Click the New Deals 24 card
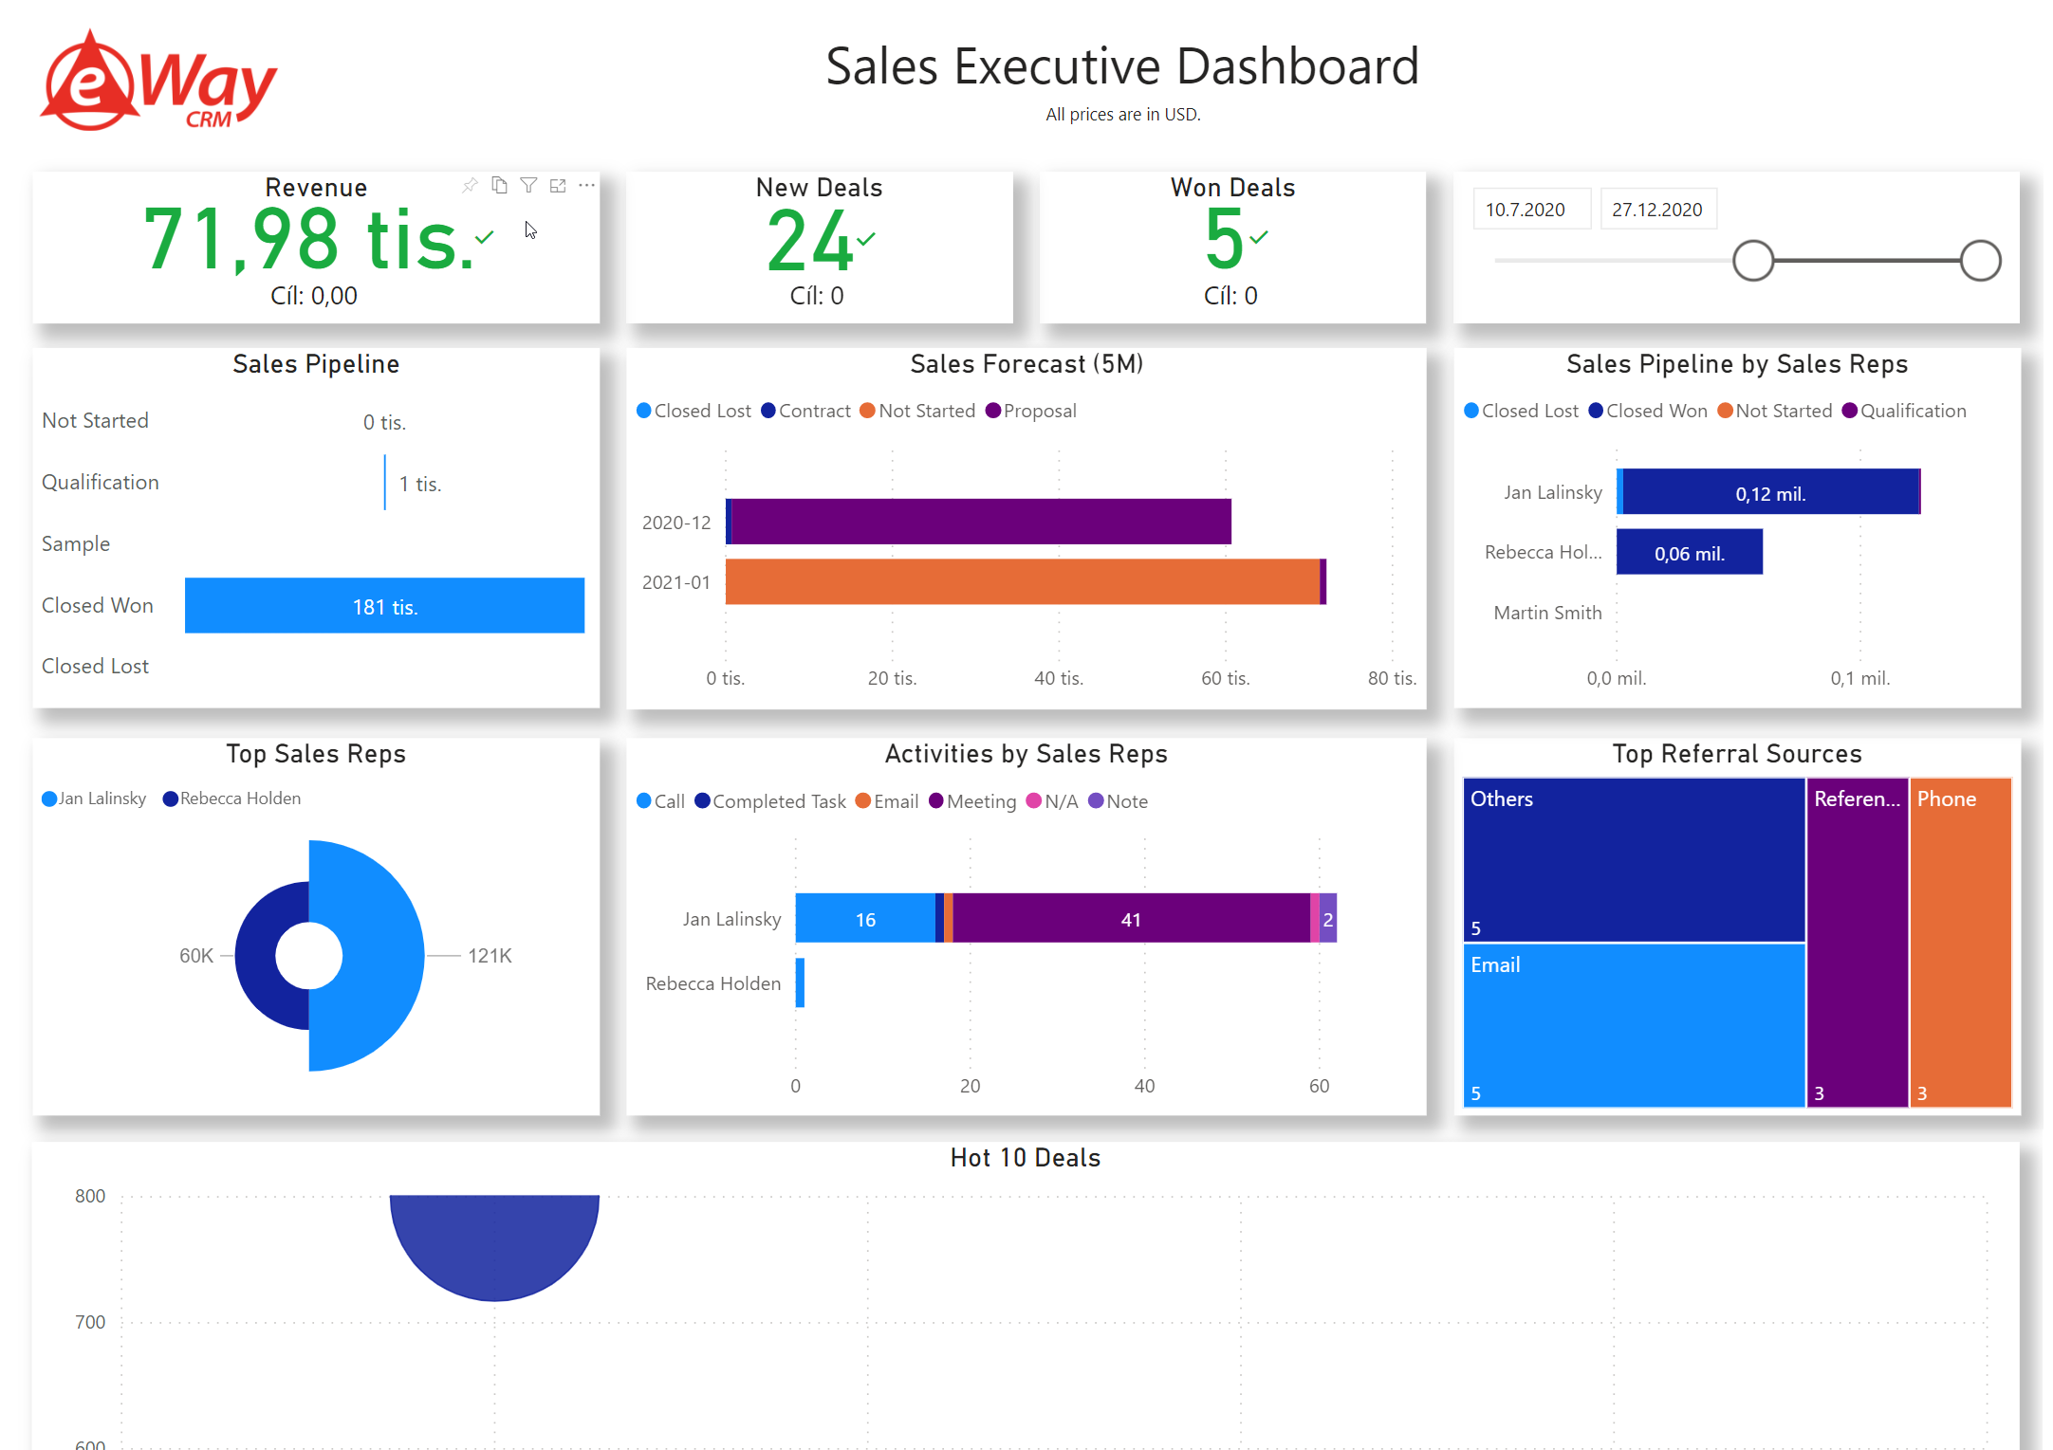The width and height of the screenshot is (2053, 1450). [820, 247]
